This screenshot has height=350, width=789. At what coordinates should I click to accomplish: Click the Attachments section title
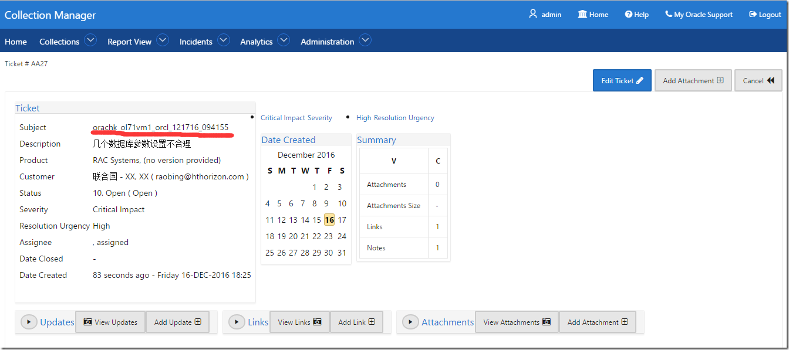tap(447, 322)
